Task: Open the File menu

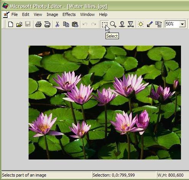Action: (14, 14)
